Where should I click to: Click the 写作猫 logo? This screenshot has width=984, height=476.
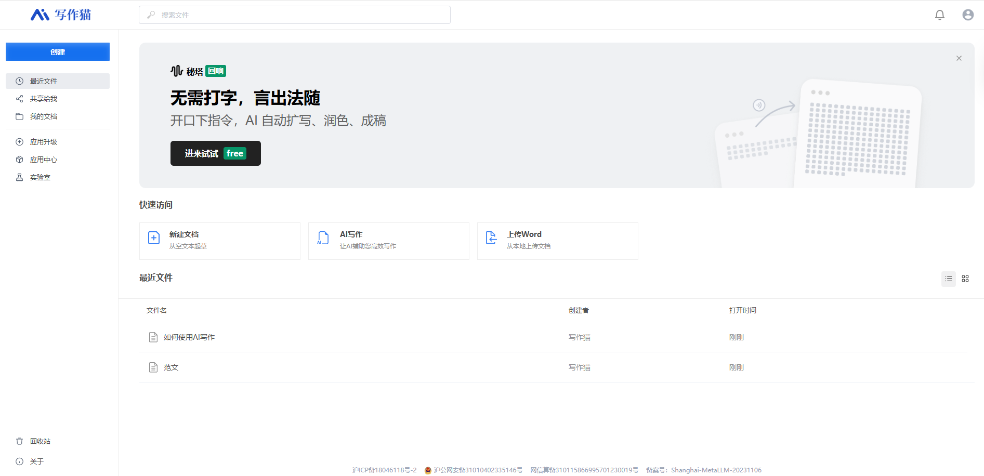click(61, 15)
